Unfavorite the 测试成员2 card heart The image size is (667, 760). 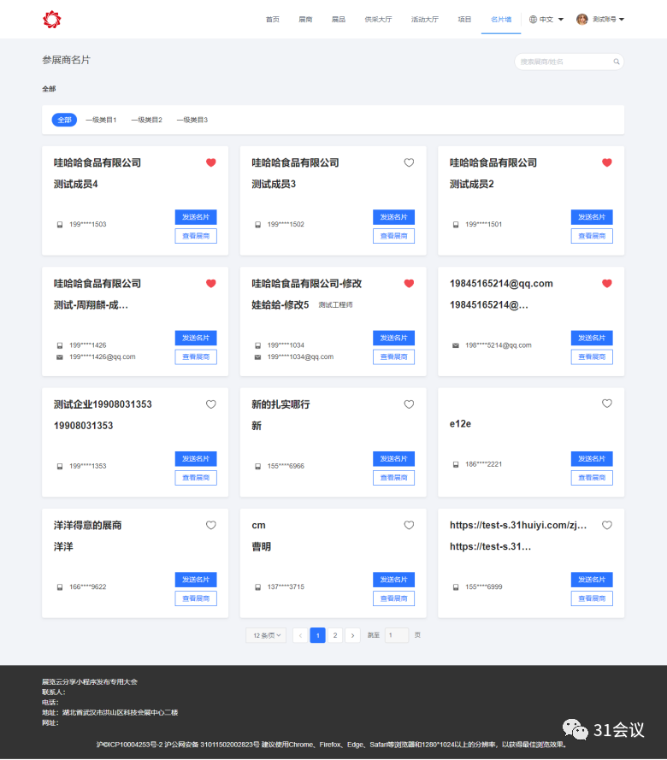click(x=607, y=162)
